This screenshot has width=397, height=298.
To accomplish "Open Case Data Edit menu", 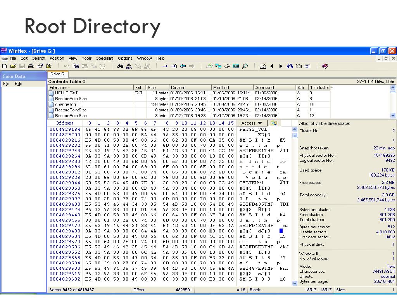I will tap(18, 84).
